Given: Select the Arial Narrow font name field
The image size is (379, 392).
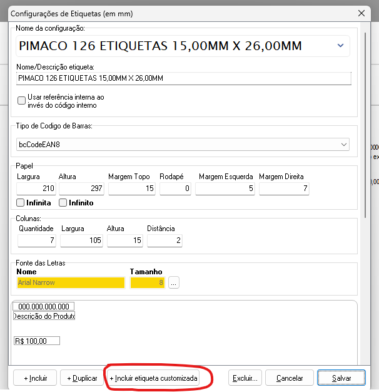Looking at the screenshot, I should tap(71, 283).
